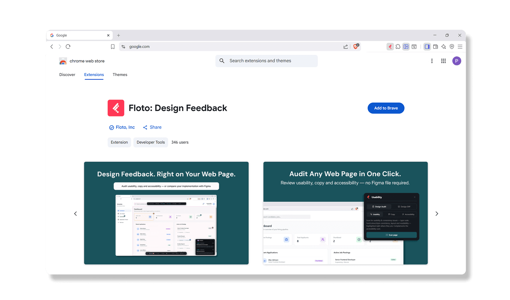Open the Design Feedback screenshot thumbnail

pyautogui.click(x=166, y=213)
